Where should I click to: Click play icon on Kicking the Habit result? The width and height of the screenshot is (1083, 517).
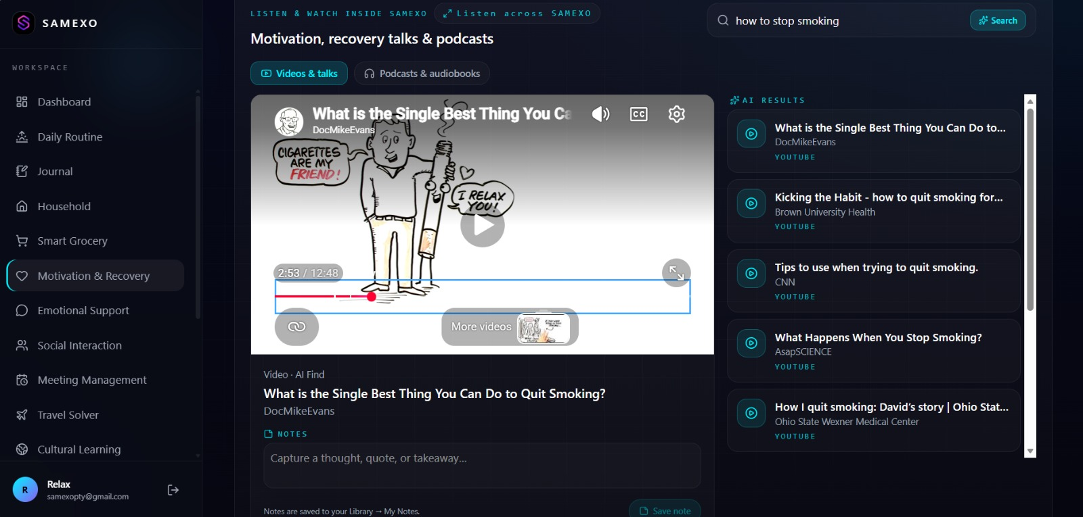pyautogui.click(x=751, y=203)
